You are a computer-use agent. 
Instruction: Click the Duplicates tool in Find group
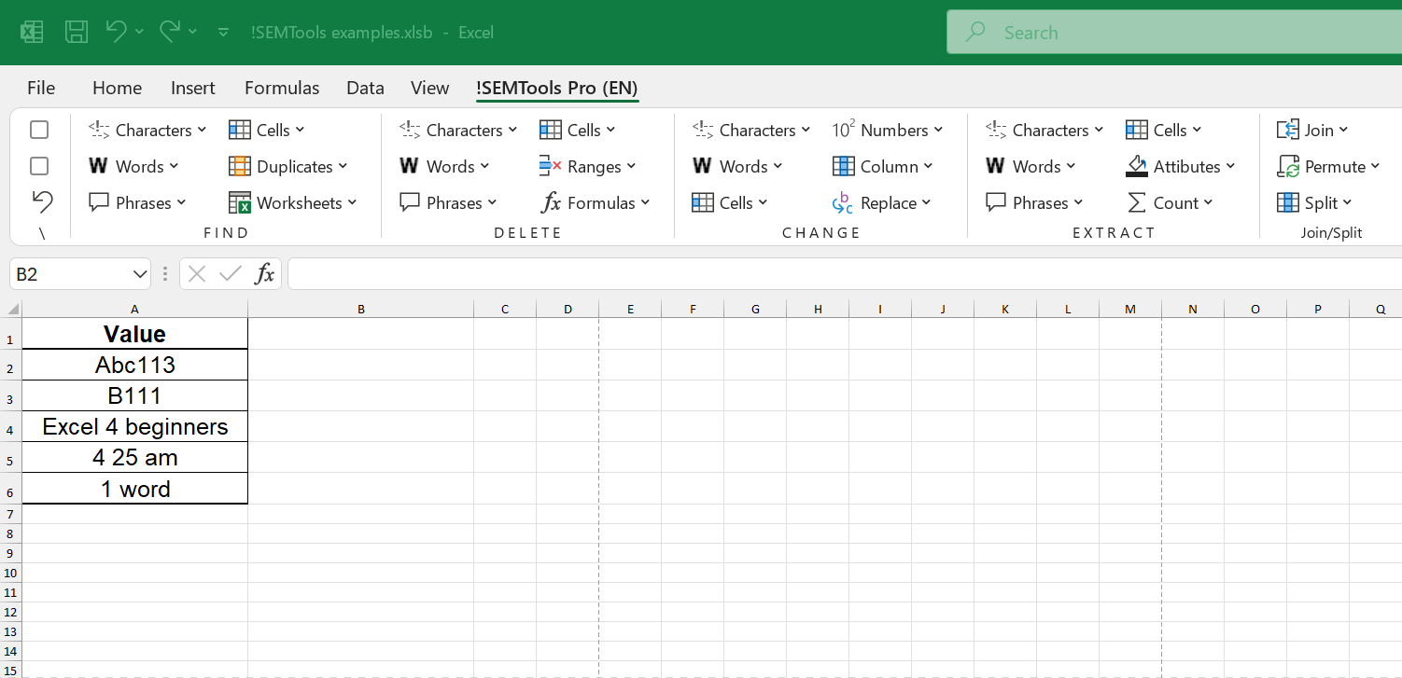click(289, 166)
